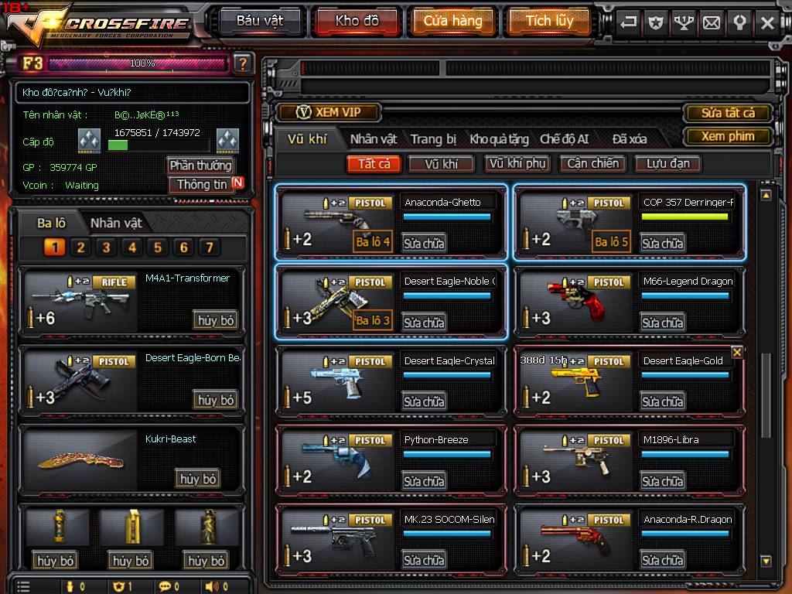Select Anaconda-Ghetto pistol image
This screenshot has width=792, height=594.
click(337, 223)
